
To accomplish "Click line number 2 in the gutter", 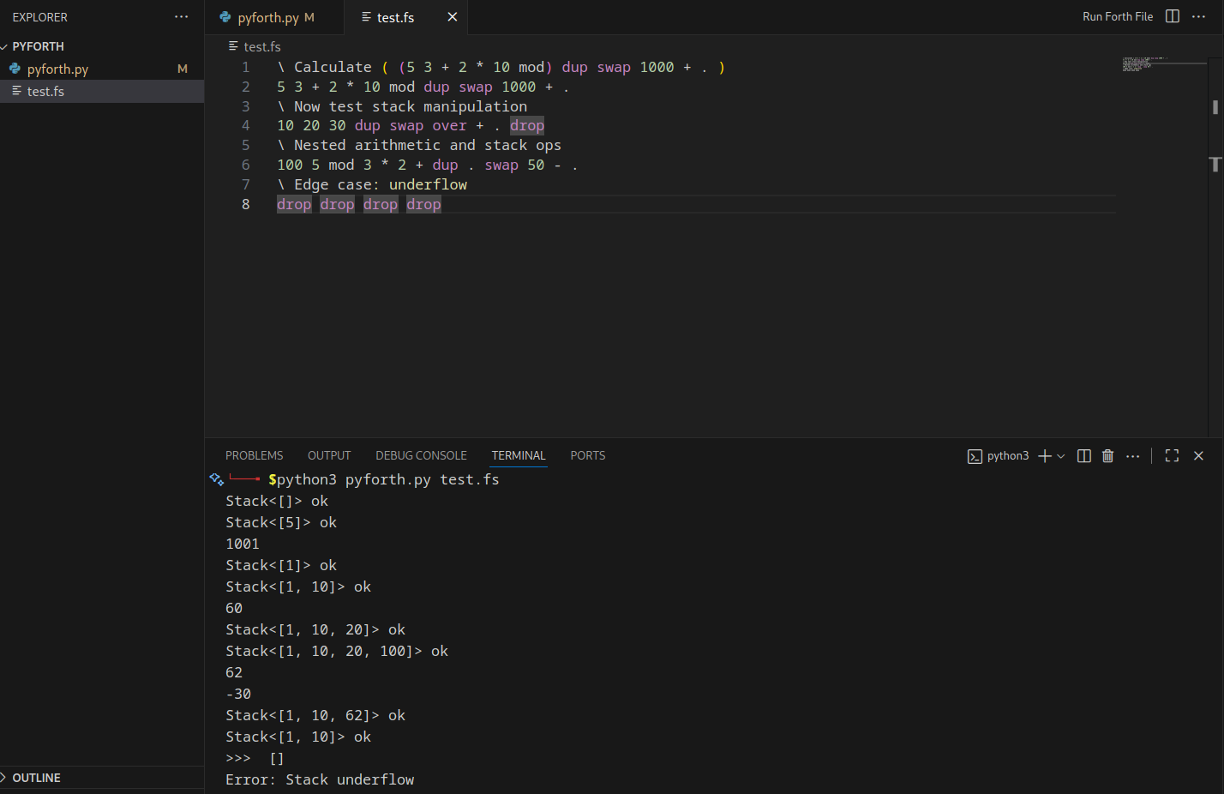I will click(x=246, y=87).
